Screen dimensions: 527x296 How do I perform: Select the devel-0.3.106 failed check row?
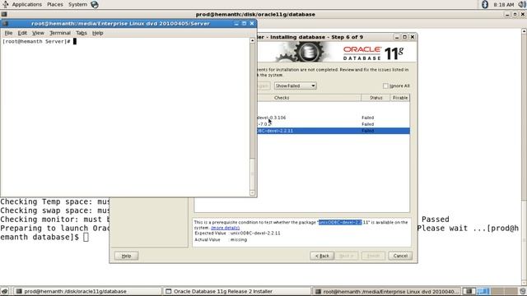tap(333, 118)
